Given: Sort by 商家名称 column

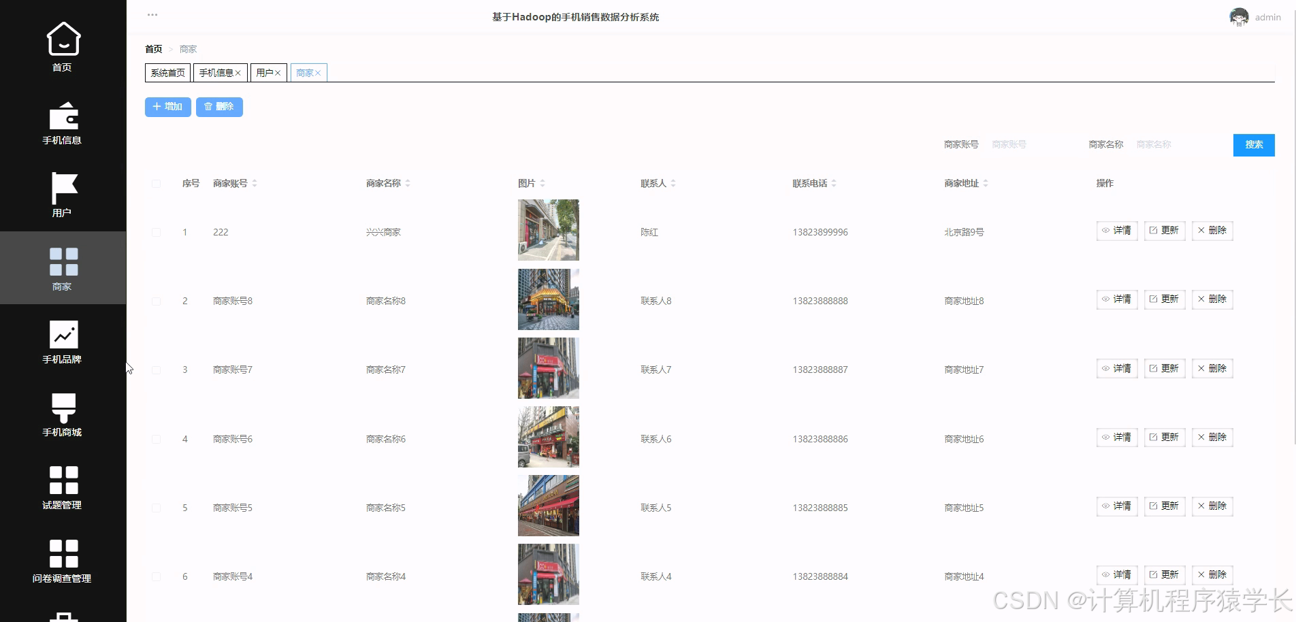Looking at the screenshot, I should point(408,184).
